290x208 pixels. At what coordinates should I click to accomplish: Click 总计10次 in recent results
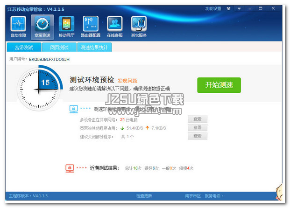133,168
